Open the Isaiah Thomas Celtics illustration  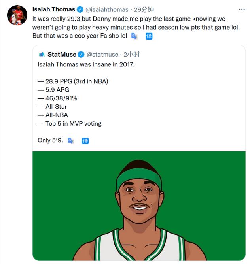coord(139,206)
